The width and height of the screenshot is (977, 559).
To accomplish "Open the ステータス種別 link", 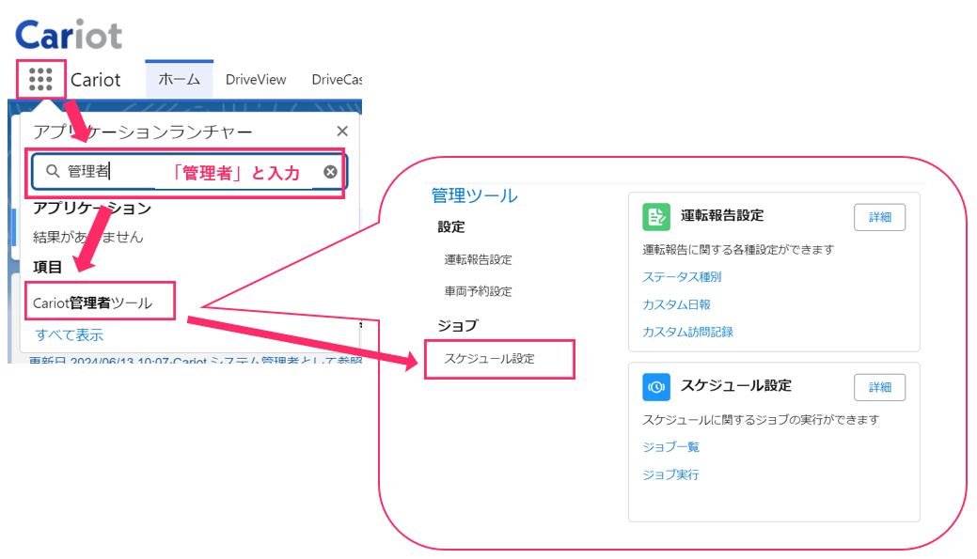I will coord(682,277).
